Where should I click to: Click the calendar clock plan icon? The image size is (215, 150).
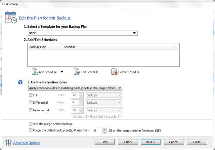pyautogui.click(x=11, y=17)
